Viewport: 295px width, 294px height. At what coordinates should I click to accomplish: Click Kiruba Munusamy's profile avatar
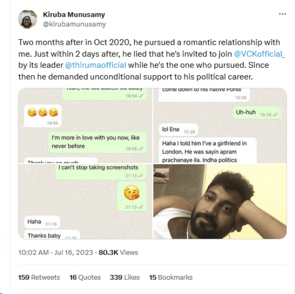(27, 19)
